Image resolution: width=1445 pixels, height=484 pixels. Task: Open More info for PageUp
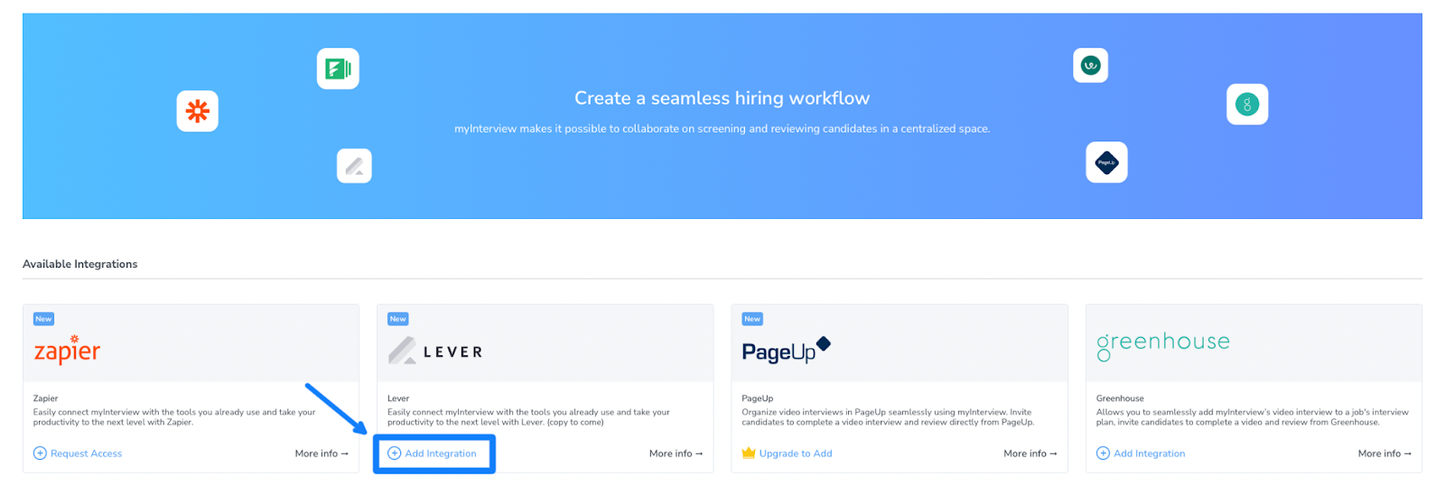(x=1030, y=453)
